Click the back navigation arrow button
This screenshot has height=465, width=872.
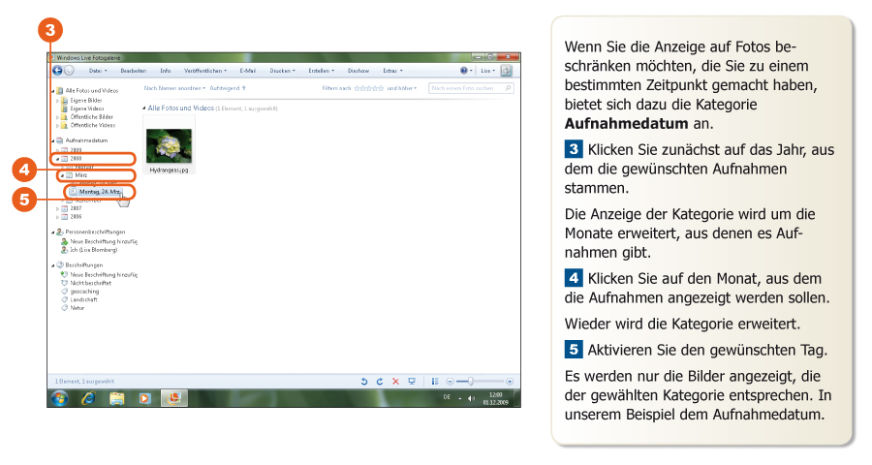[x=57, y=71]
